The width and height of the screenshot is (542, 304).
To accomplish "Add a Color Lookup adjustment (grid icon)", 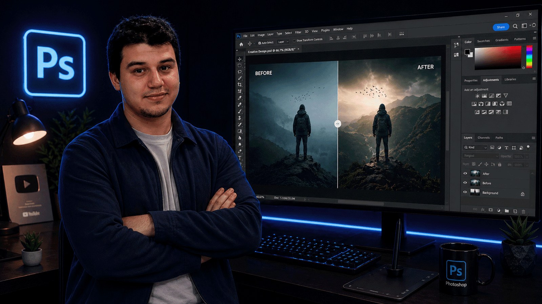I will point(509,103).
